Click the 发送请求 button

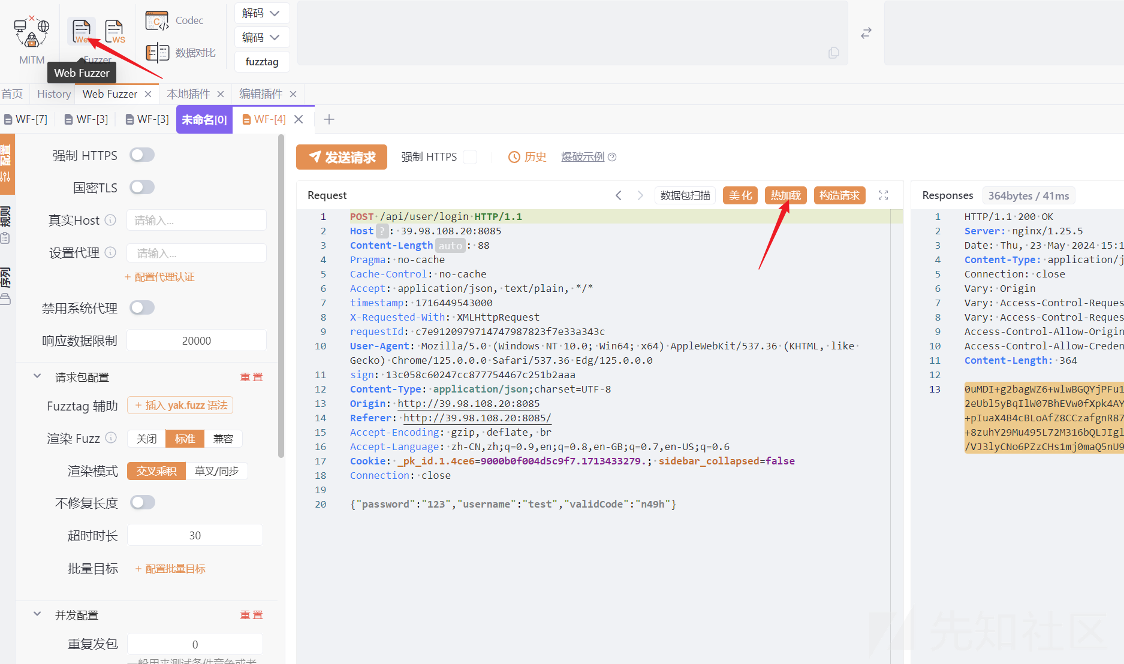point(342,157)
